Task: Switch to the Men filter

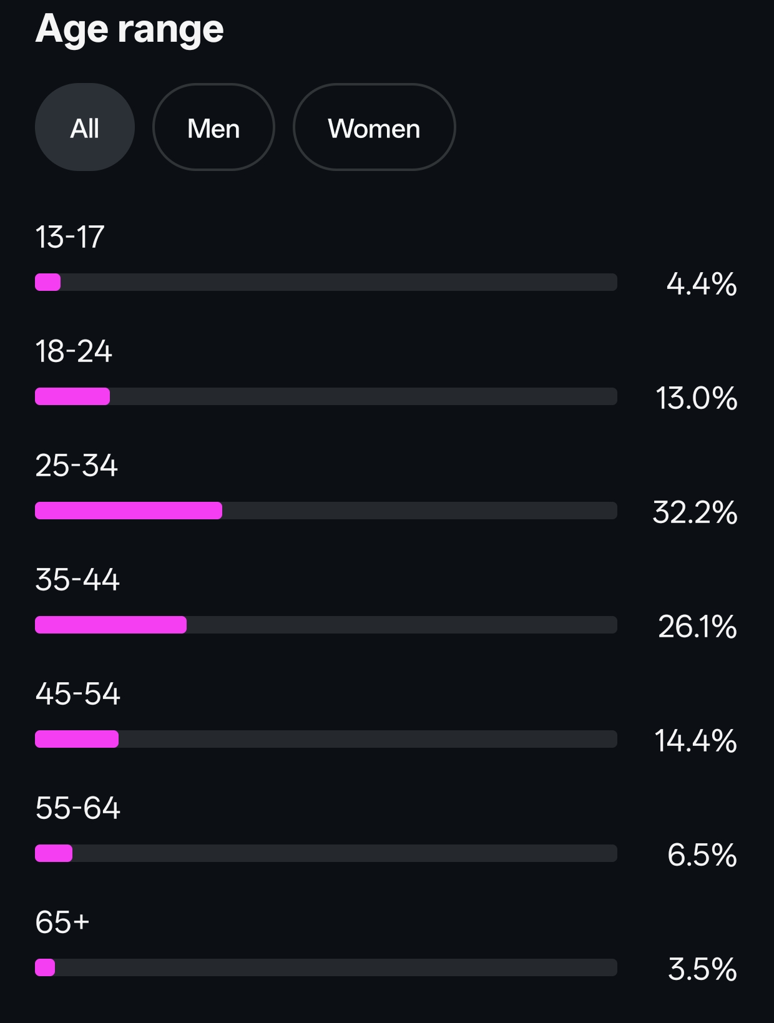Action: pos(213,127)
